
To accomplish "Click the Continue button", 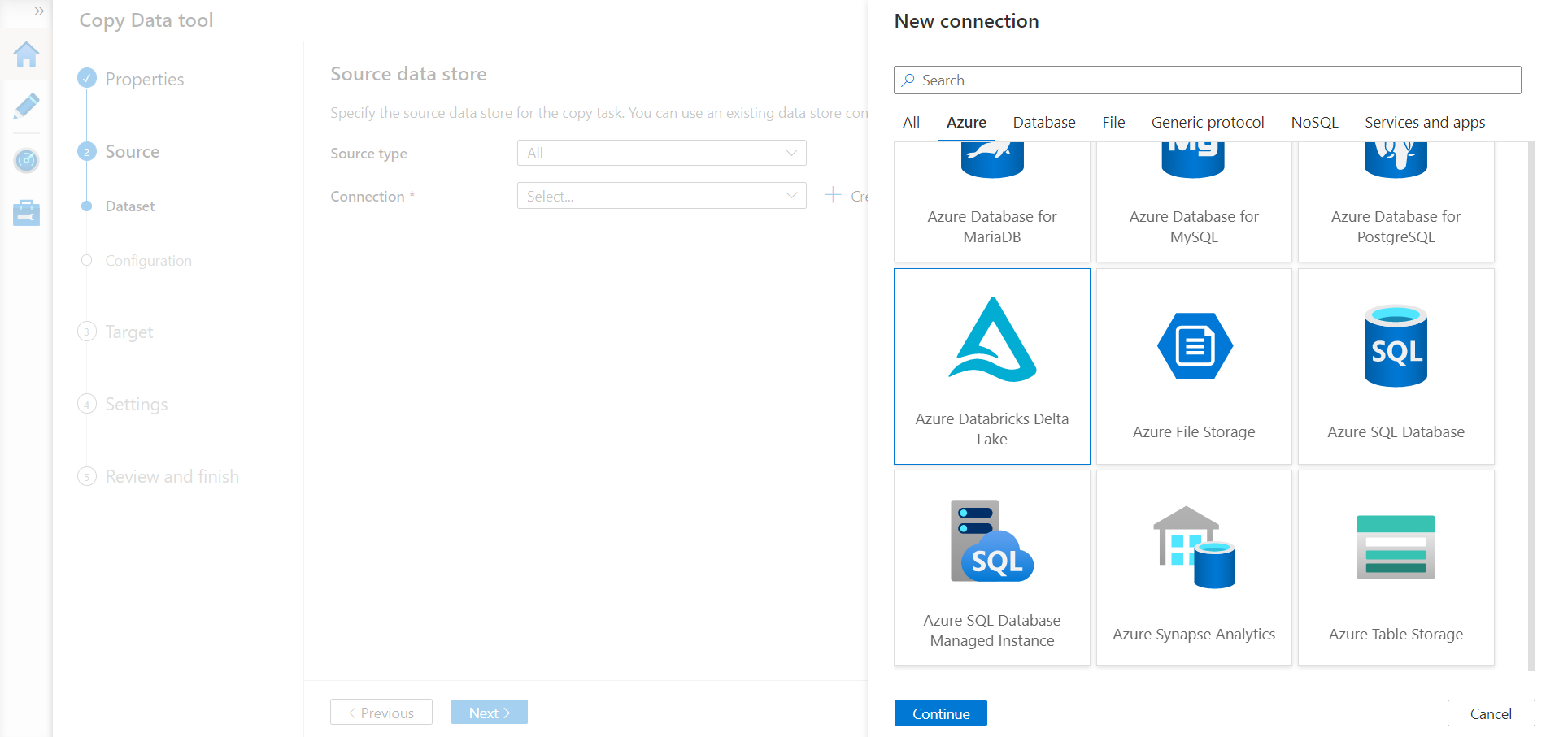I will pos(941,713).
